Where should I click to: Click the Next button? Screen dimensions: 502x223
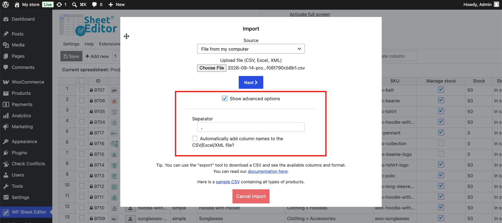pos(251,83)
